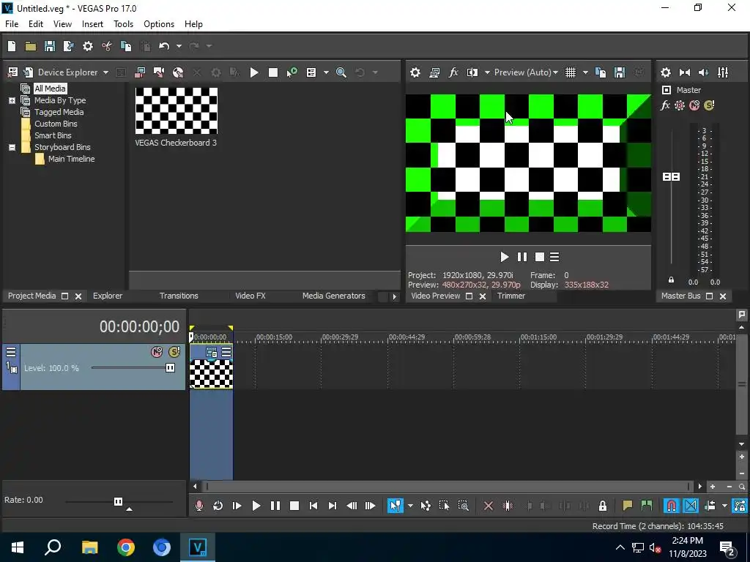Switch to the Media Generators tab
The width and height of the screenshot is (750, 562).
333,296
